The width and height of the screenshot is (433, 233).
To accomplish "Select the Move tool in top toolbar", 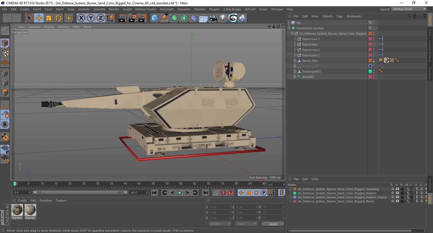I will click(x=39, y=18).
